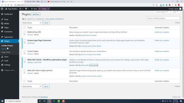Filter by Auto-updates Disabled
The image size is (184, 103).
tap(55, 19)
